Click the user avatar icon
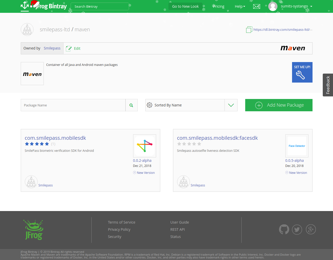333x260 pixels. tap(273, 6)
